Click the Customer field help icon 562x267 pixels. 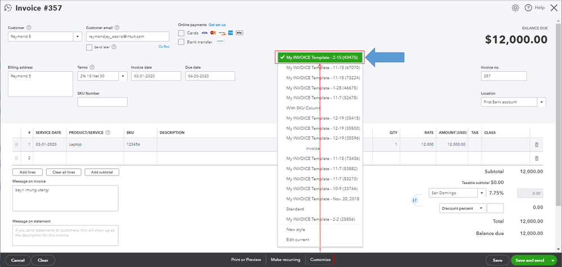pos(29,27)
